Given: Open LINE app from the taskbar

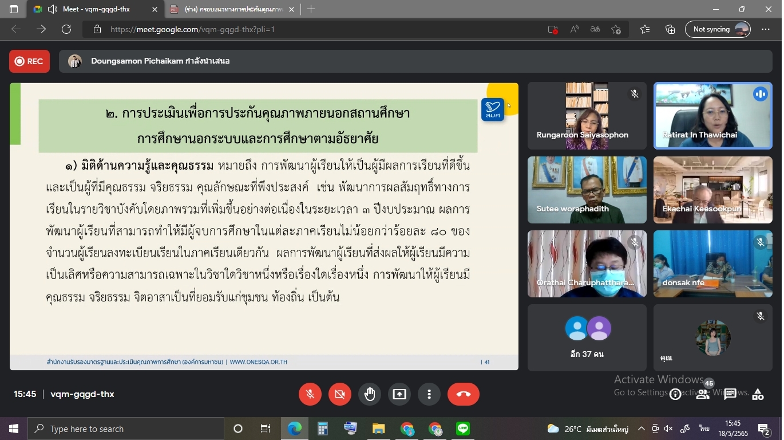Looking at the screenshot, I should click(x=463, y=429).
